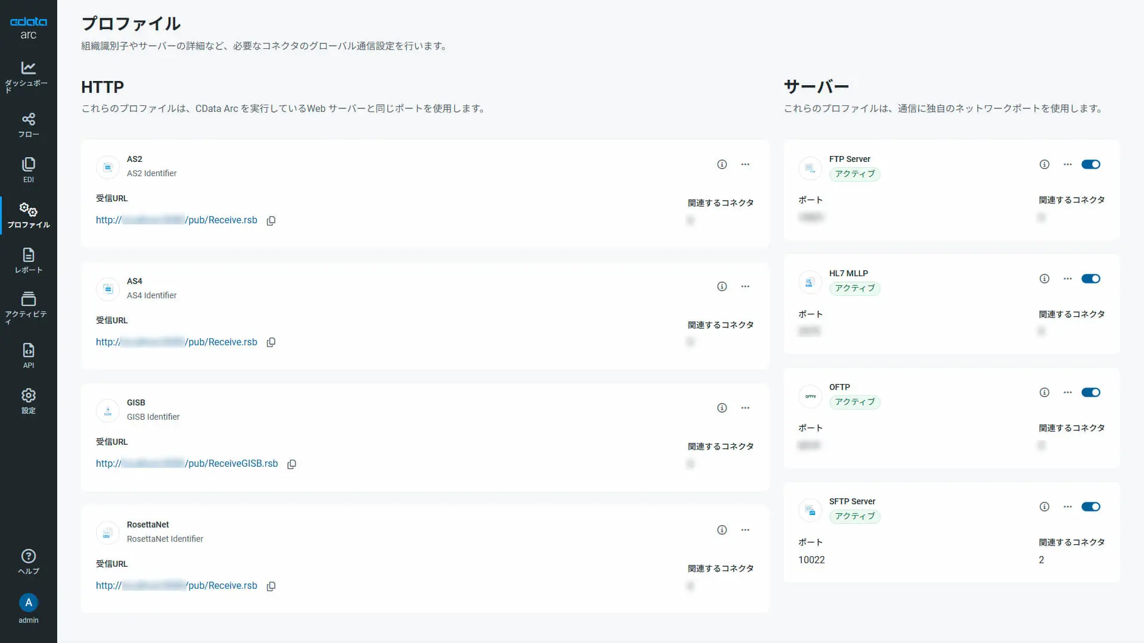Open the レポート reports section
1144x643 pixels.
click(28, 261)
